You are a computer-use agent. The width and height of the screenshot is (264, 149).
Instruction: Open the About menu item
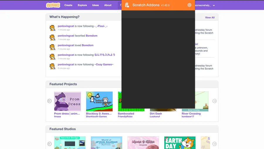coord(108,5)
